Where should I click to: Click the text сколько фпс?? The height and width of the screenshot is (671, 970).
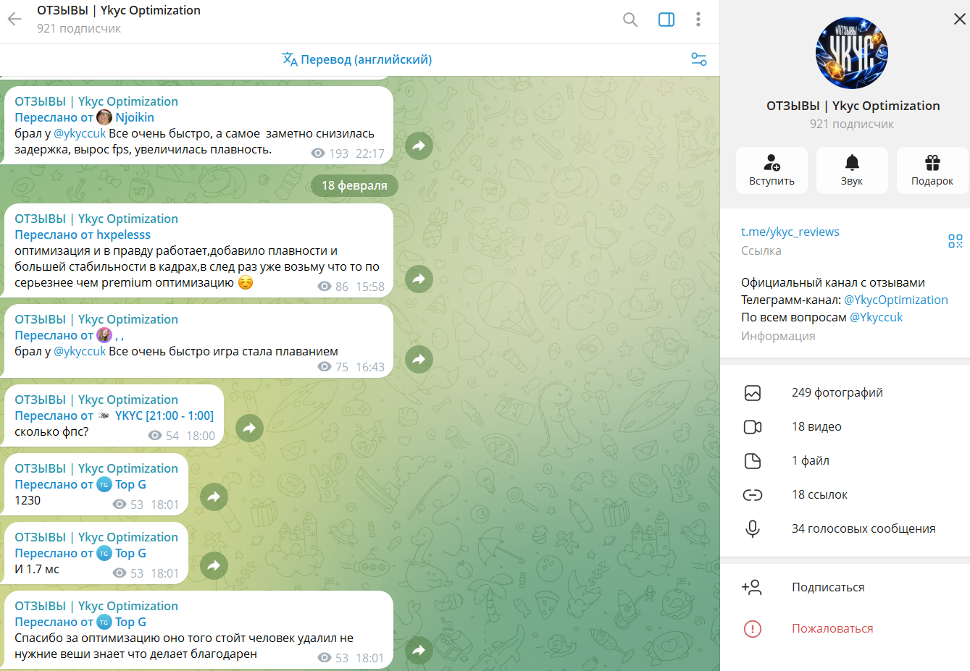51,431
